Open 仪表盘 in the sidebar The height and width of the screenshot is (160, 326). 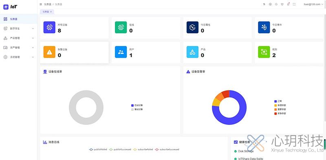[18, 19]
